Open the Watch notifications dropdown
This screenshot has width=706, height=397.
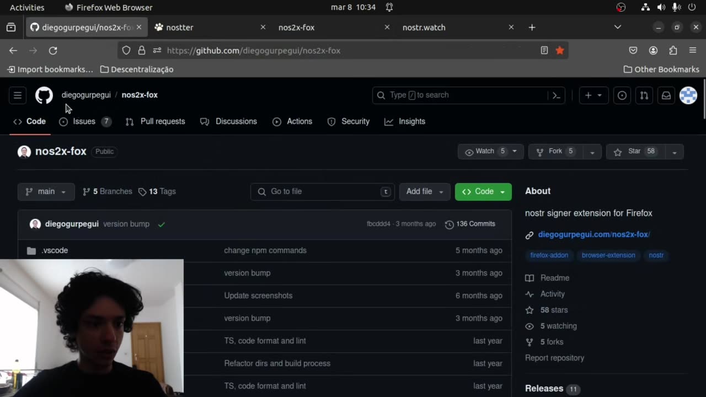click(490, 152)
